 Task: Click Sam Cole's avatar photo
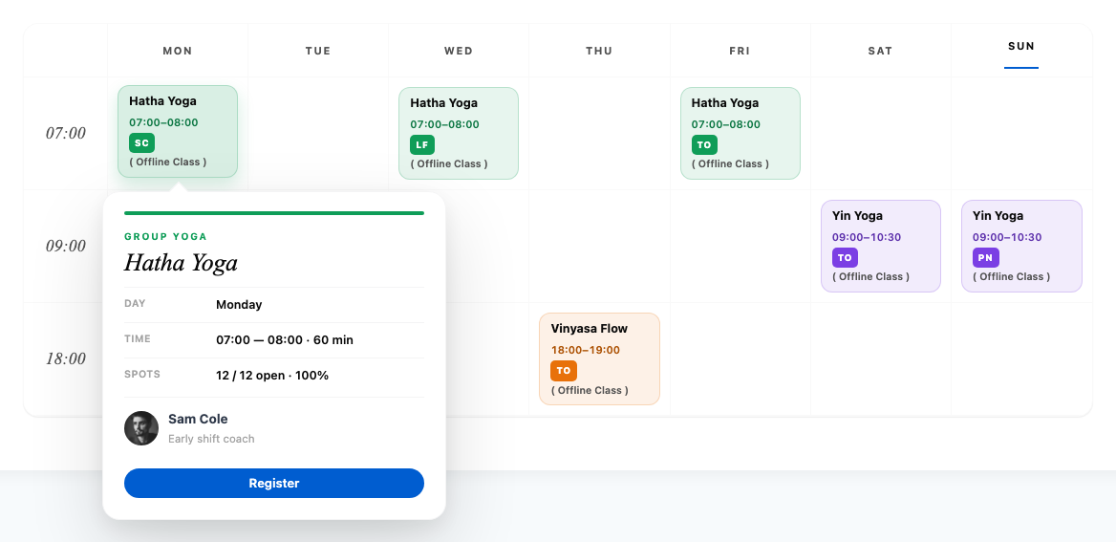tap(140, 428)
